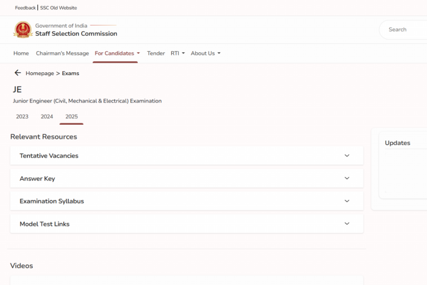The width and height of the screenshot is (427, 285).
Task: Expand the Examination Syllabus chevron
Action: pos(347,201)
